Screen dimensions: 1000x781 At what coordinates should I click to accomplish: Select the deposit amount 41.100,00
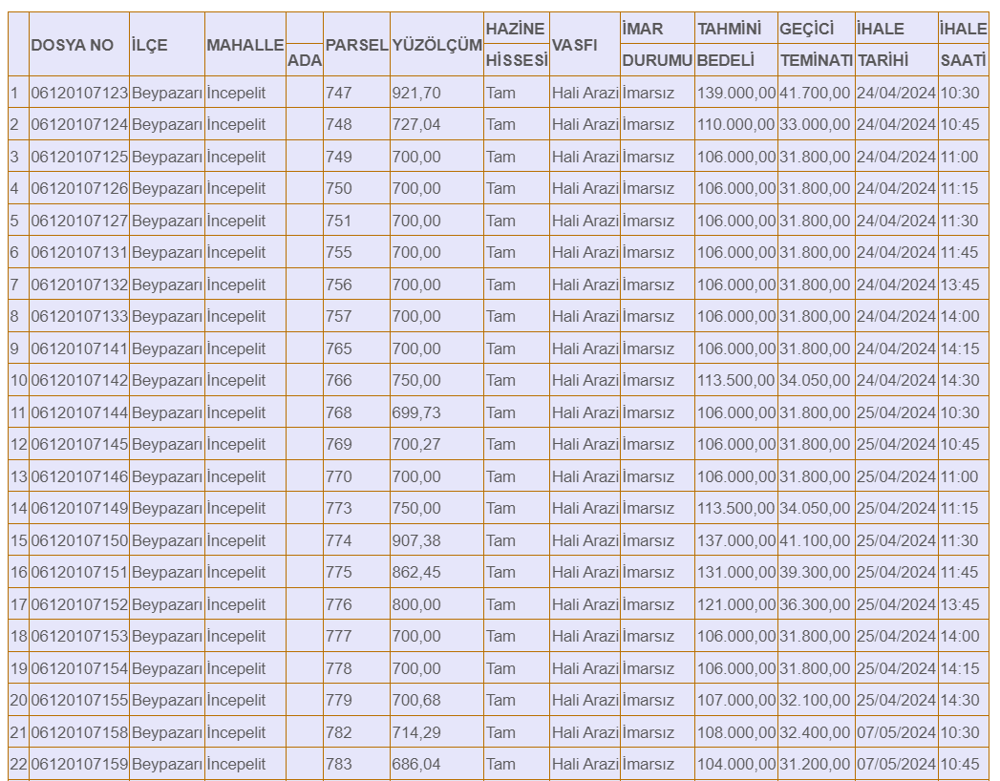coord(815,541)
